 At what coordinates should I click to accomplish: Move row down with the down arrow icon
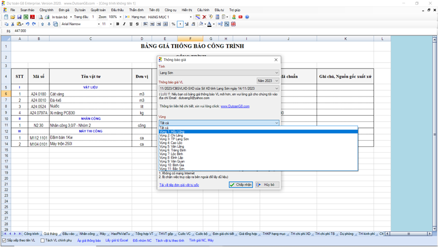[49, 24]
